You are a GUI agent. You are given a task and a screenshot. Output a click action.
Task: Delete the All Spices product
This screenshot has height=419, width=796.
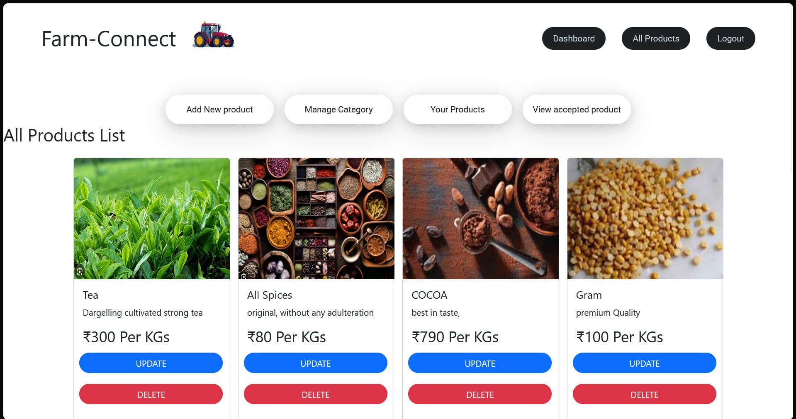point(316,394)
